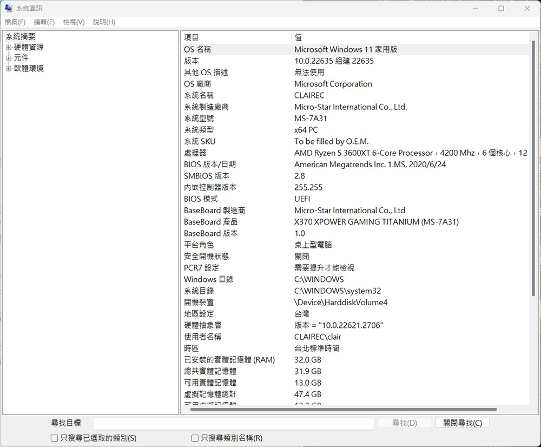Open the 檔案(F) menu
Viewport: 541px width, 447px height.
(15, 22)
